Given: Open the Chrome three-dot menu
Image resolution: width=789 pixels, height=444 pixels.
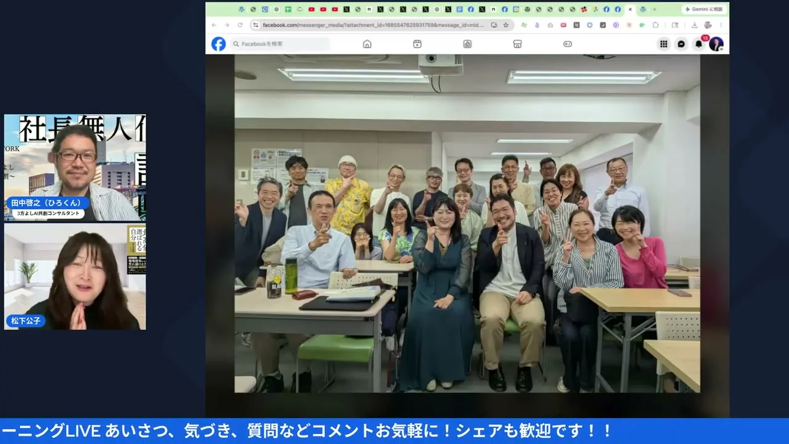Looking at the screenshot, I should click(721, 25).
